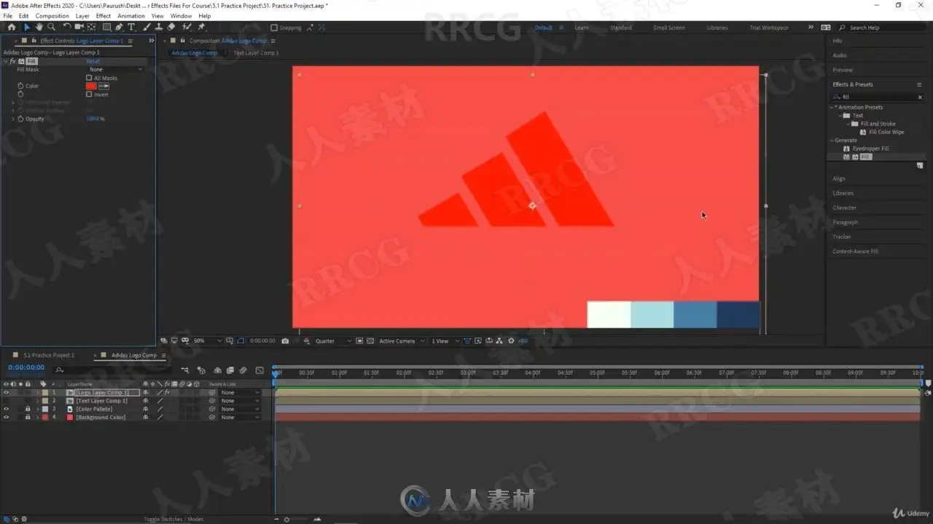
Task: Enable the Invert checkbox
Action: pos(89,95)
